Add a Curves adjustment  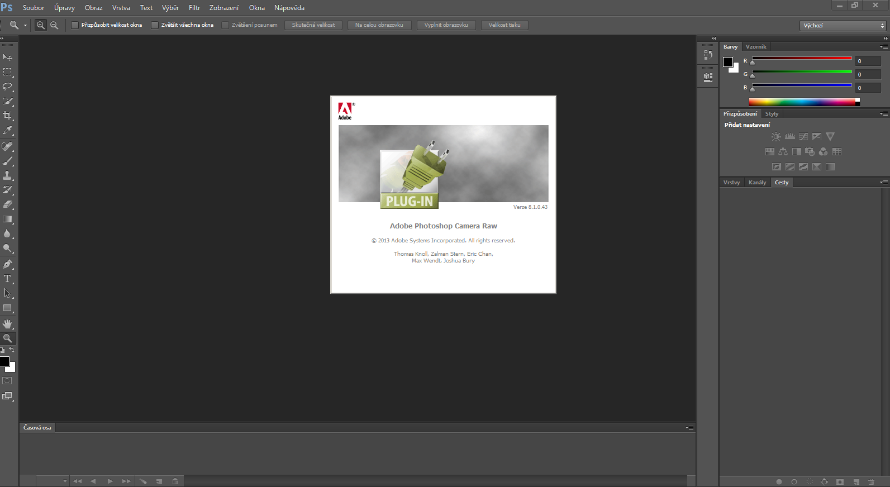coord(803,137)
